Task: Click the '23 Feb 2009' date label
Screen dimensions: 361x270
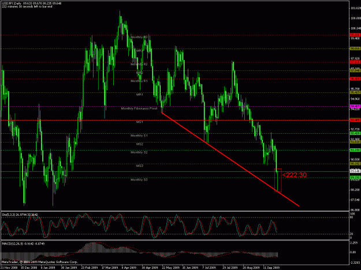Action: click(x=88, y=268)
